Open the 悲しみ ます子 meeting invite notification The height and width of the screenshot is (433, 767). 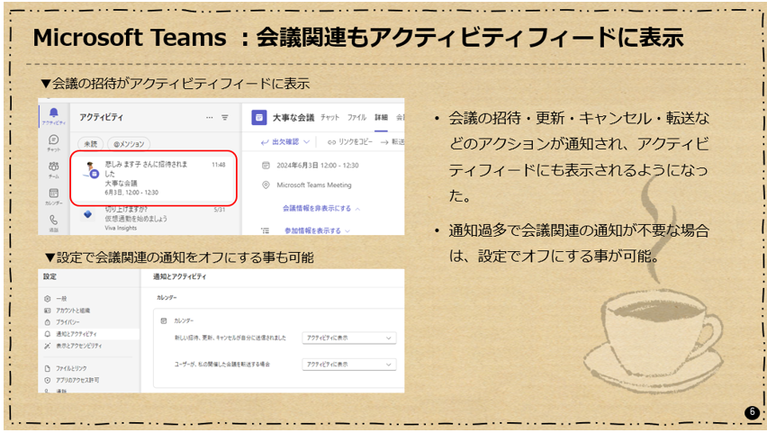point(154,177)
